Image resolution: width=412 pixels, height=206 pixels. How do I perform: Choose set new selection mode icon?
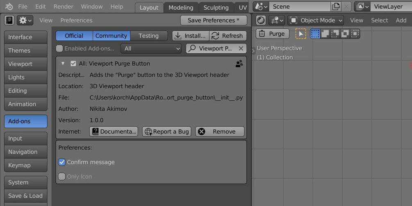coord(315,34)
